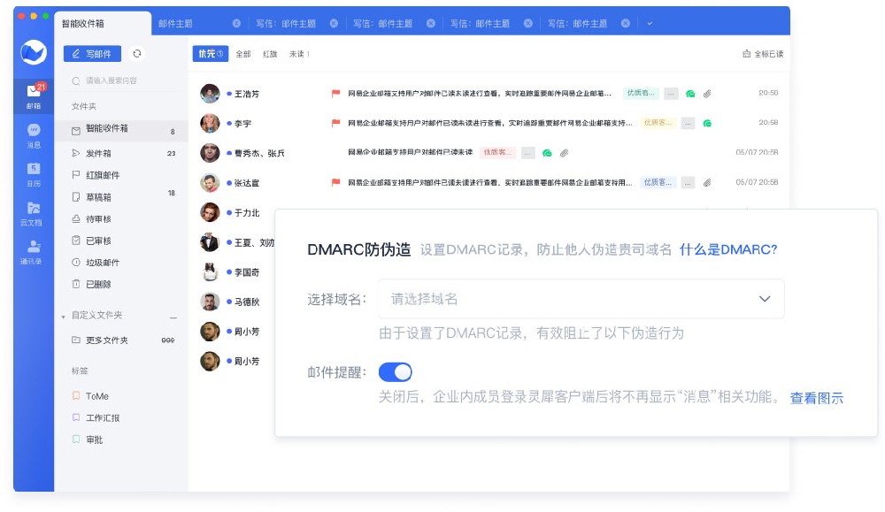Click the green chat icon on 李宇's email
885x512 pixels.
point(707,123)
